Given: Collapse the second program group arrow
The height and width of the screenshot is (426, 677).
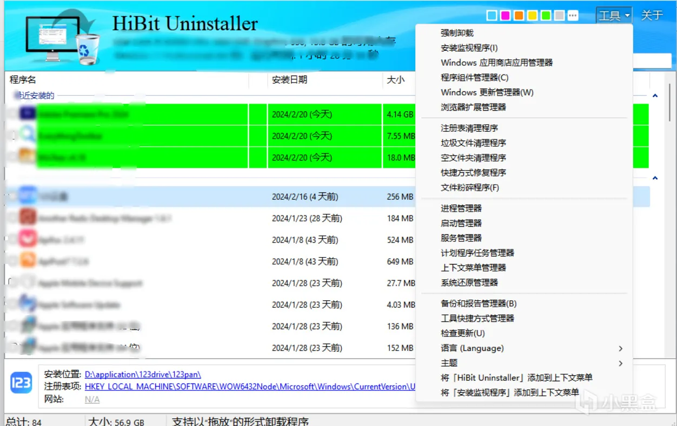Looking at the screenshot, I should (655, 178).
